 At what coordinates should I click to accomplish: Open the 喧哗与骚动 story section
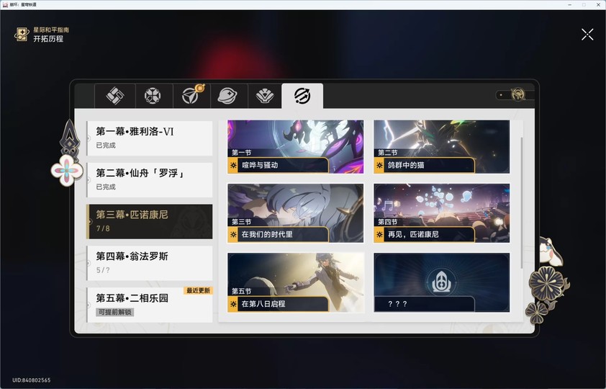295,147
